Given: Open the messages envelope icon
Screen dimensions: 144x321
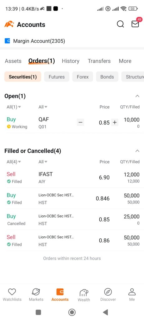Looking at the screenshot, I should [x=135, y=24].
